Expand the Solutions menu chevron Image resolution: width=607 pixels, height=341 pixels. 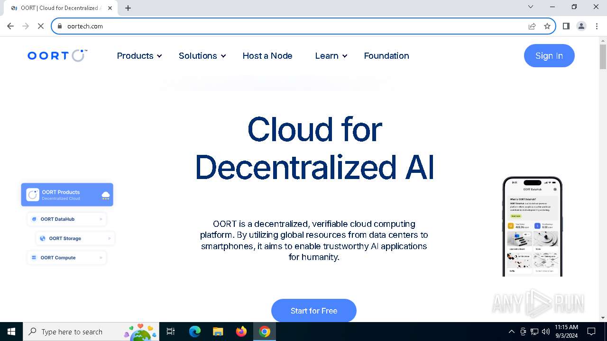[x=223, y=56]
